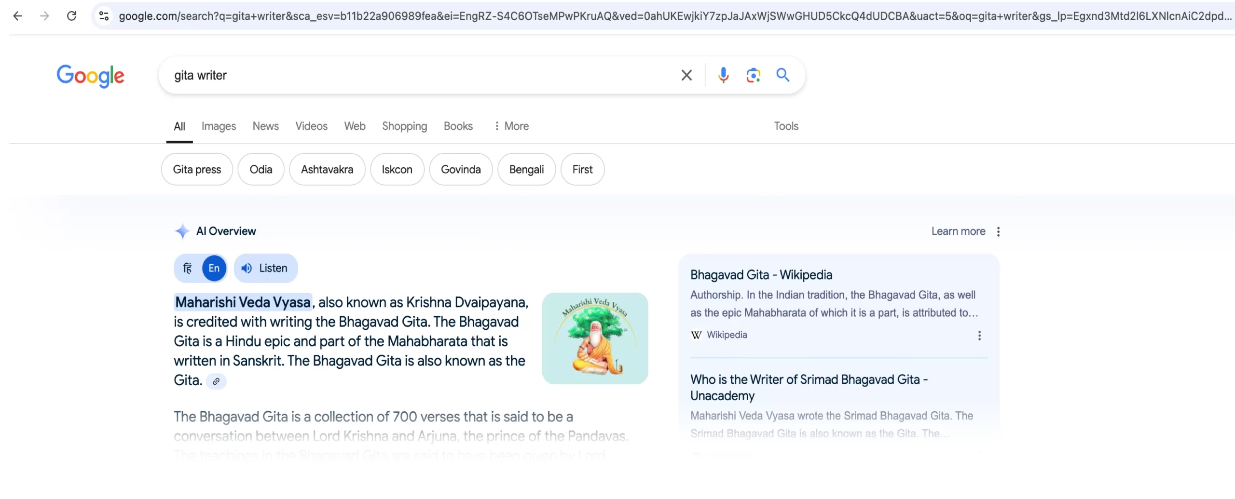This screenshot has width=1235, height=499.
Task: Click the browser back arrow
Action: (x=18, y=16)
